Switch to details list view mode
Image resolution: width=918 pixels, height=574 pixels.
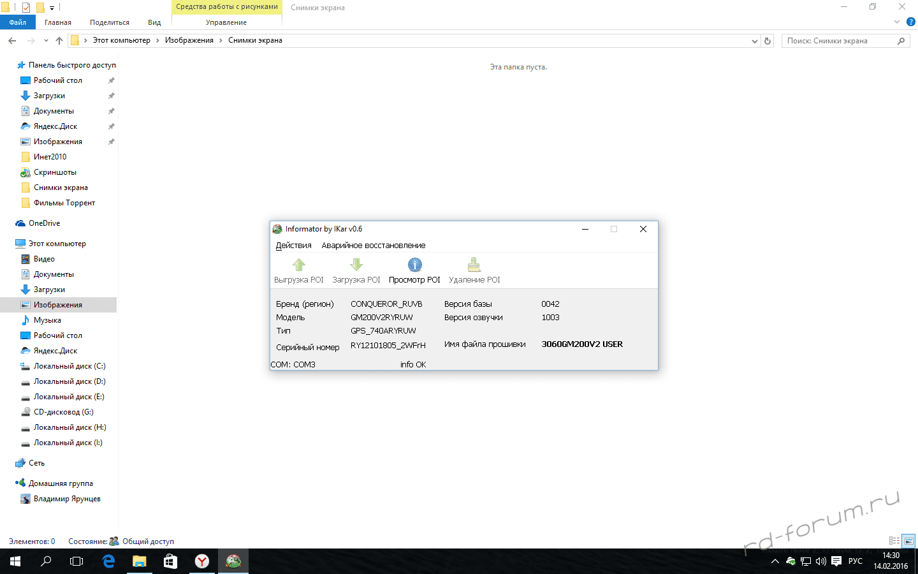[894, 541]
